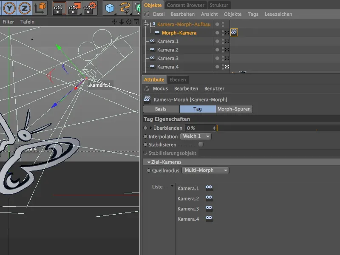Open the Interpolation Weich 1 dropdown
340x255 pixels.
click(x=195, y=136)
